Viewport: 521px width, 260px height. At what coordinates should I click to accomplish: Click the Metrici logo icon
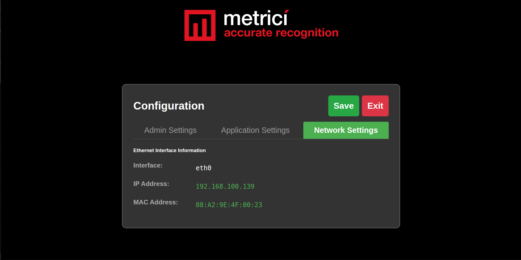click(200, 25)
